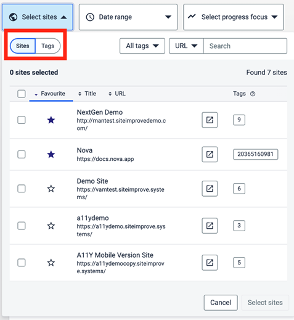This screenshot has width=294, height=320.
Task: Click the https://docs.nova.app URL
Action: [x=105, y=159]
